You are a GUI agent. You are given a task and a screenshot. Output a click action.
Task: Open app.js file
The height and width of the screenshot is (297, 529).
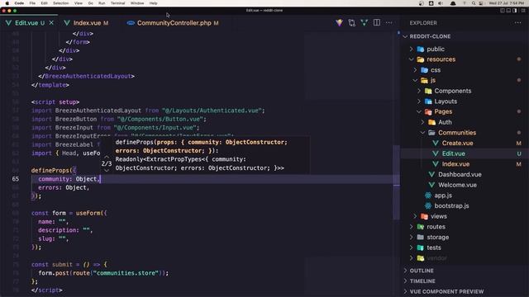coord(443,196)
